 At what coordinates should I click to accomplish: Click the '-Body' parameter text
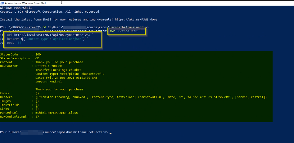click(x=10, y=43)
